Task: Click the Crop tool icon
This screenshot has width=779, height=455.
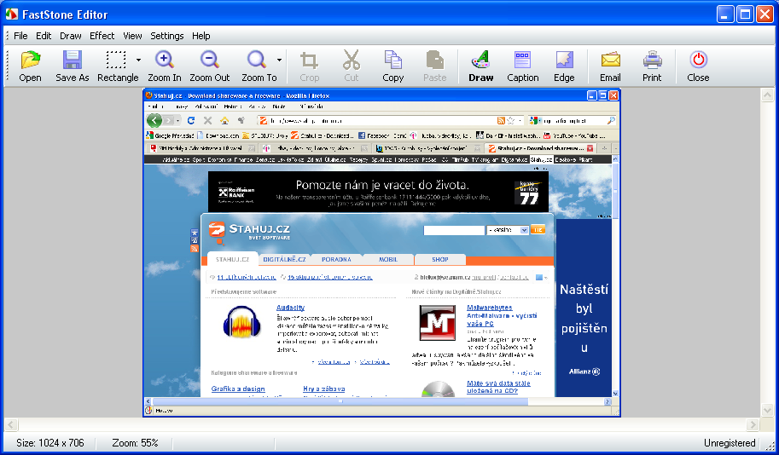Action: (x=309, y=60)
